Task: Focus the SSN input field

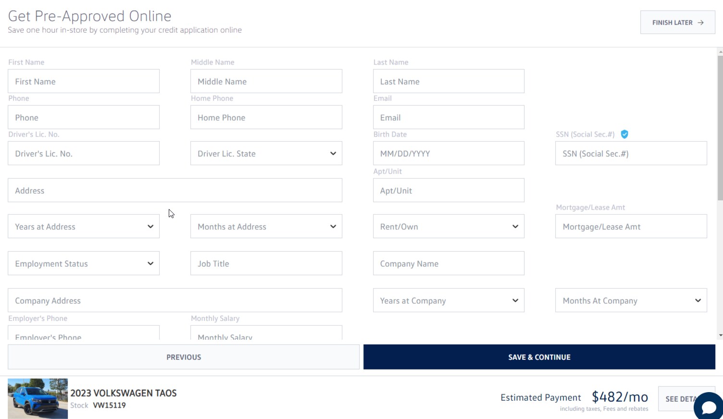Action: point(631,154)
